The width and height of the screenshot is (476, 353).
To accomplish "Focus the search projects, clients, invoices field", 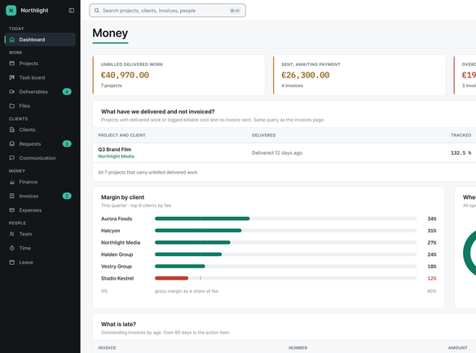I will [x=167, y=11].
